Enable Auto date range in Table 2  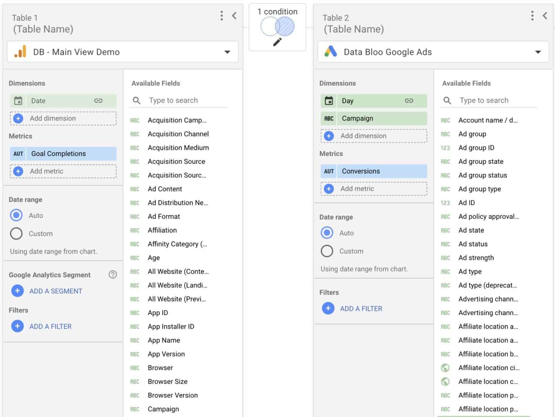(327, 233)
